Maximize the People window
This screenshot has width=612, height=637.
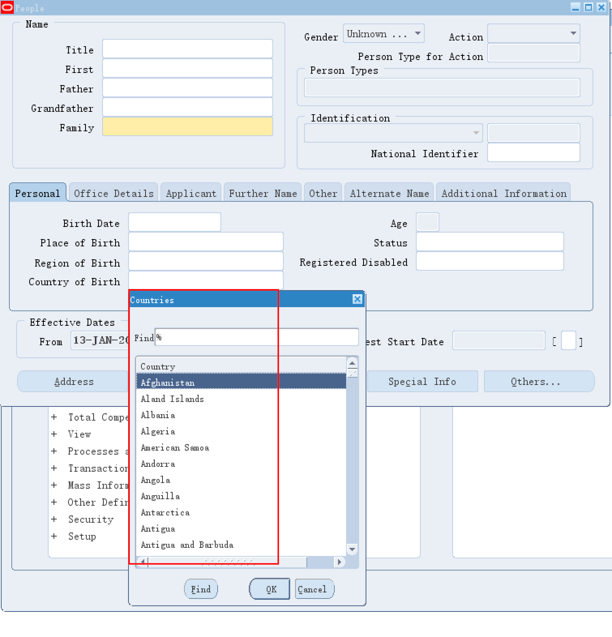[x=588, y=7]
